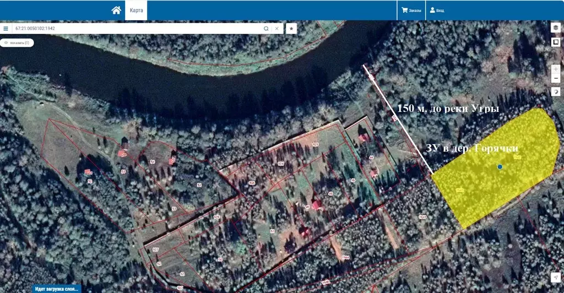Viewport: 564px width, 293px height.
Task: Toggle the 'показать (1)' visibility pill
Action: pyautogui.click(x=17, y=42)
